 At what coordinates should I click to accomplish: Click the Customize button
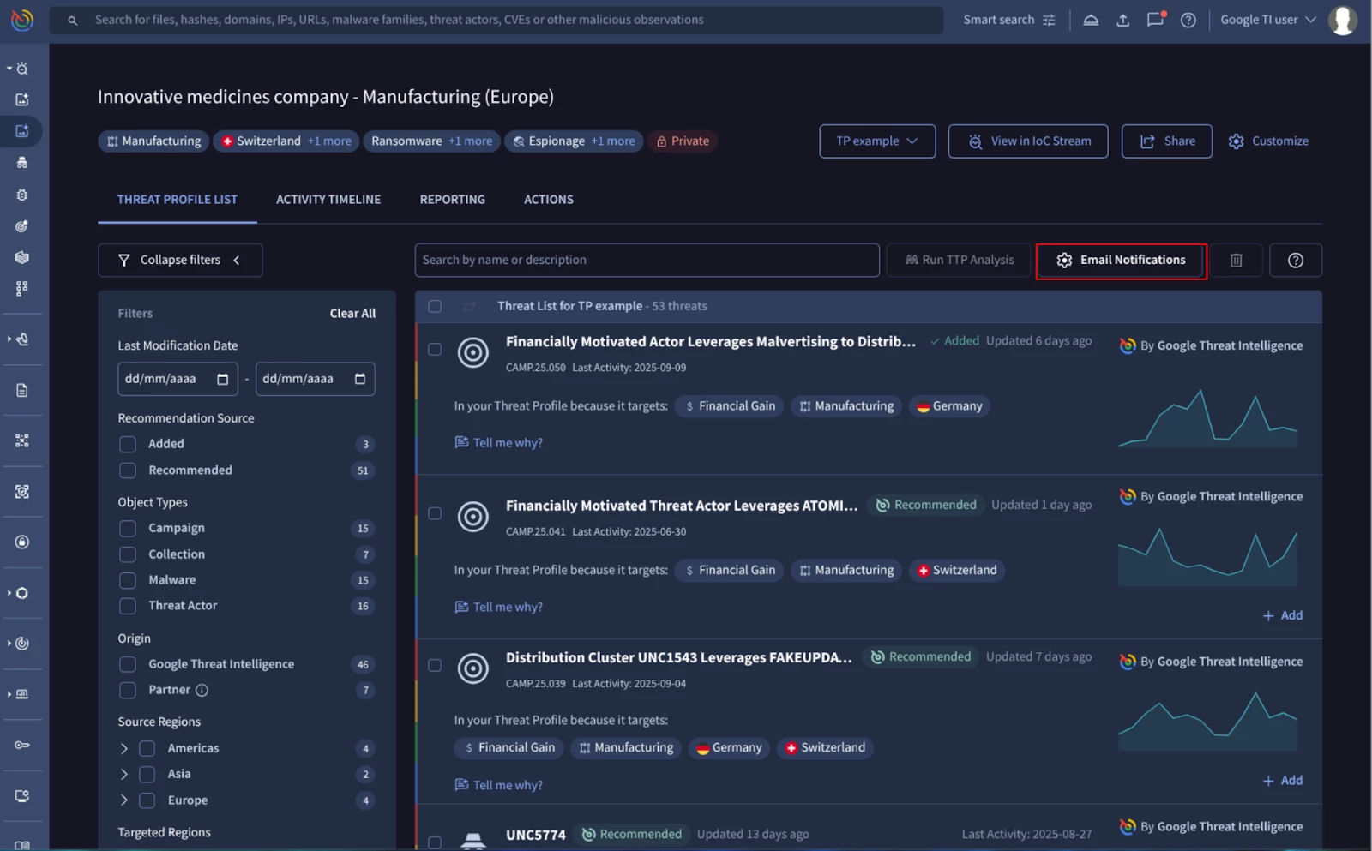(x=1268, y=141)
